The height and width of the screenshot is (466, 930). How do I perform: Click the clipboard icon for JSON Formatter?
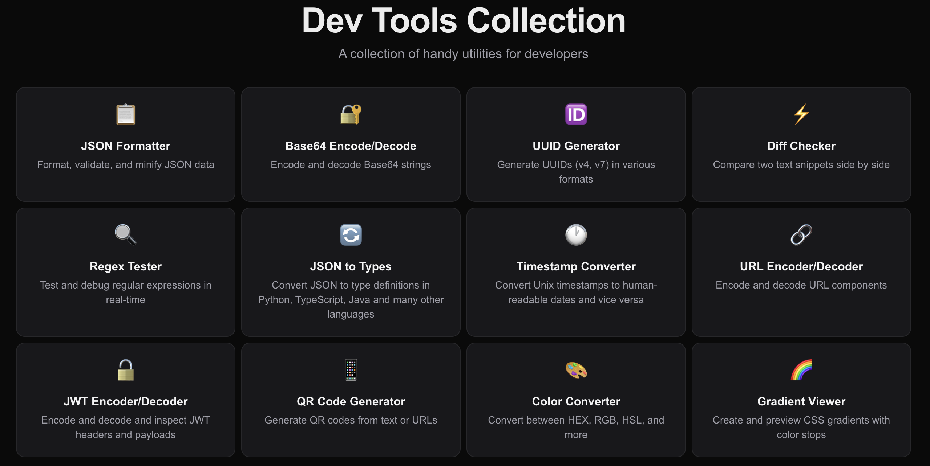[126, 115]
